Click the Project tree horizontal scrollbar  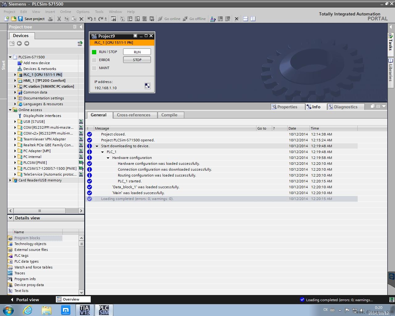39,211
